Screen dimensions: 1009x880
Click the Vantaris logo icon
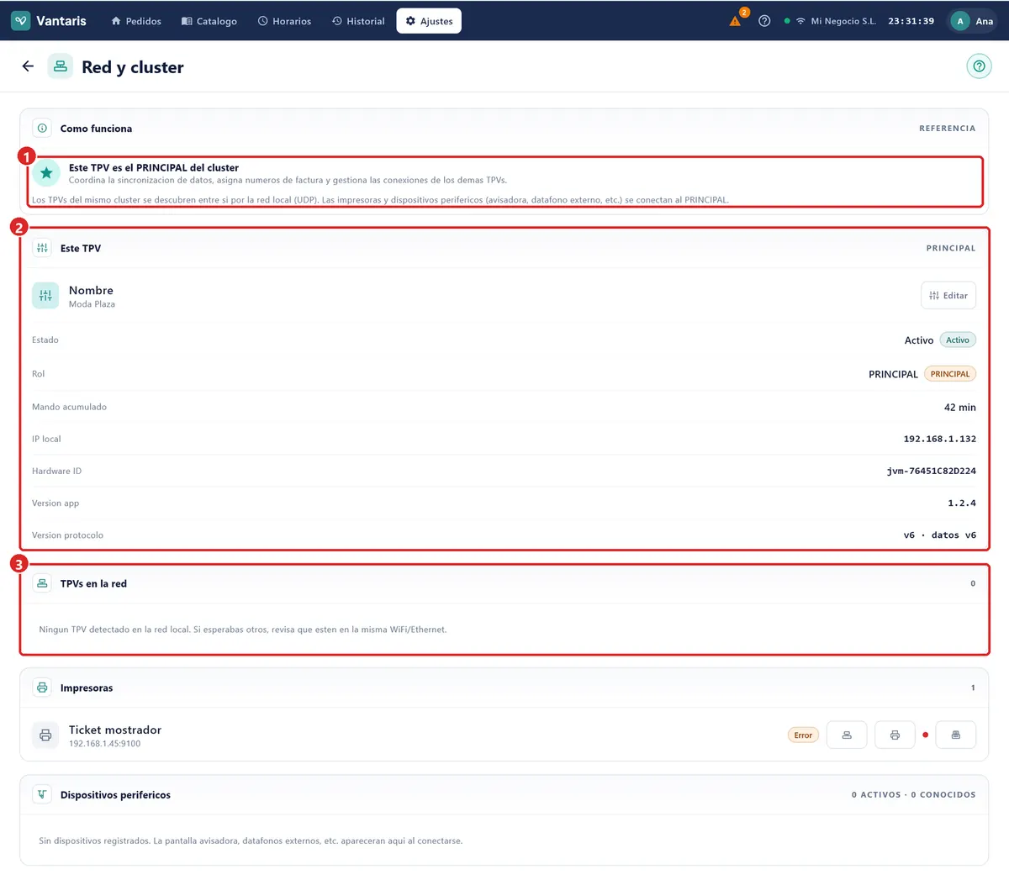pyautogui.click(x=21, y=21)
